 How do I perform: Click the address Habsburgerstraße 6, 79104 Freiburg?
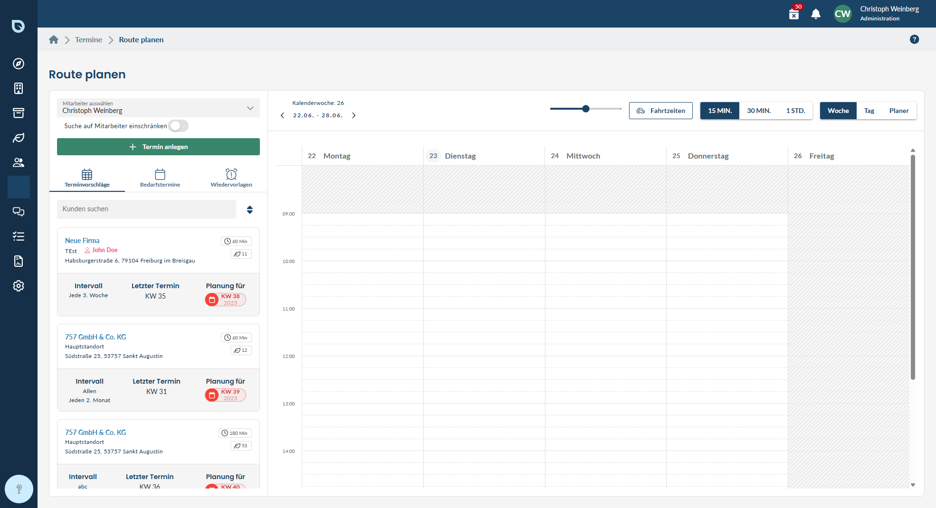point(130,261)
